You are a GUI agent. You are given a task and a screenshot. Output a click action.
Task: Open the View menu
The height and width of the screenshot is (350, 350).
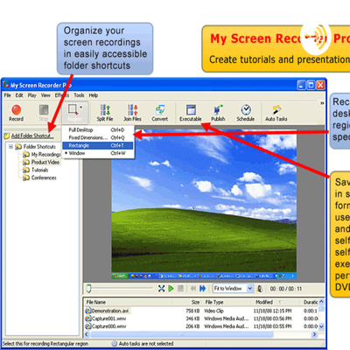click(45, 95)
